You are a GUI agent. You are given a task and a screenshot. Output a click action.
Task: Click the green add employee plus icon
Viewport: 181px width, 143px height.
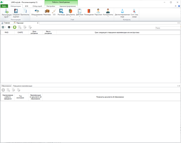pyautogui.click(x=15, y=27)
